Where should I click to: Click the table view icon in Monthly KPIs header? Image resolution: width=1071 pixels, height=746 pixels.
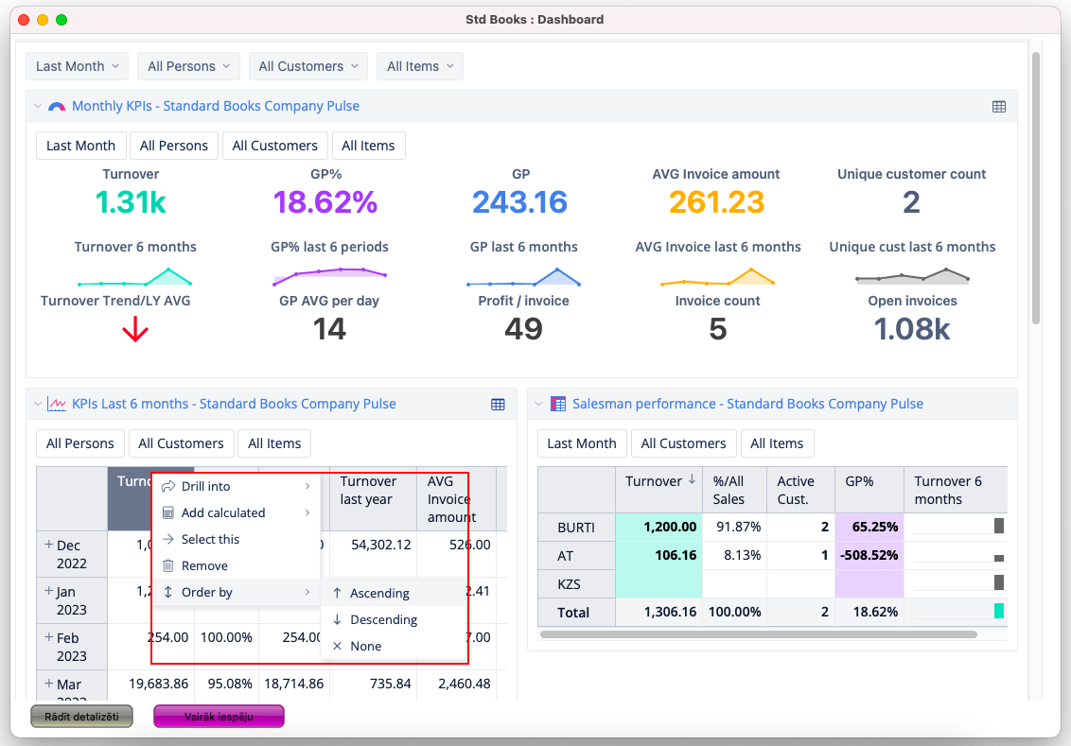click(998, 107)
